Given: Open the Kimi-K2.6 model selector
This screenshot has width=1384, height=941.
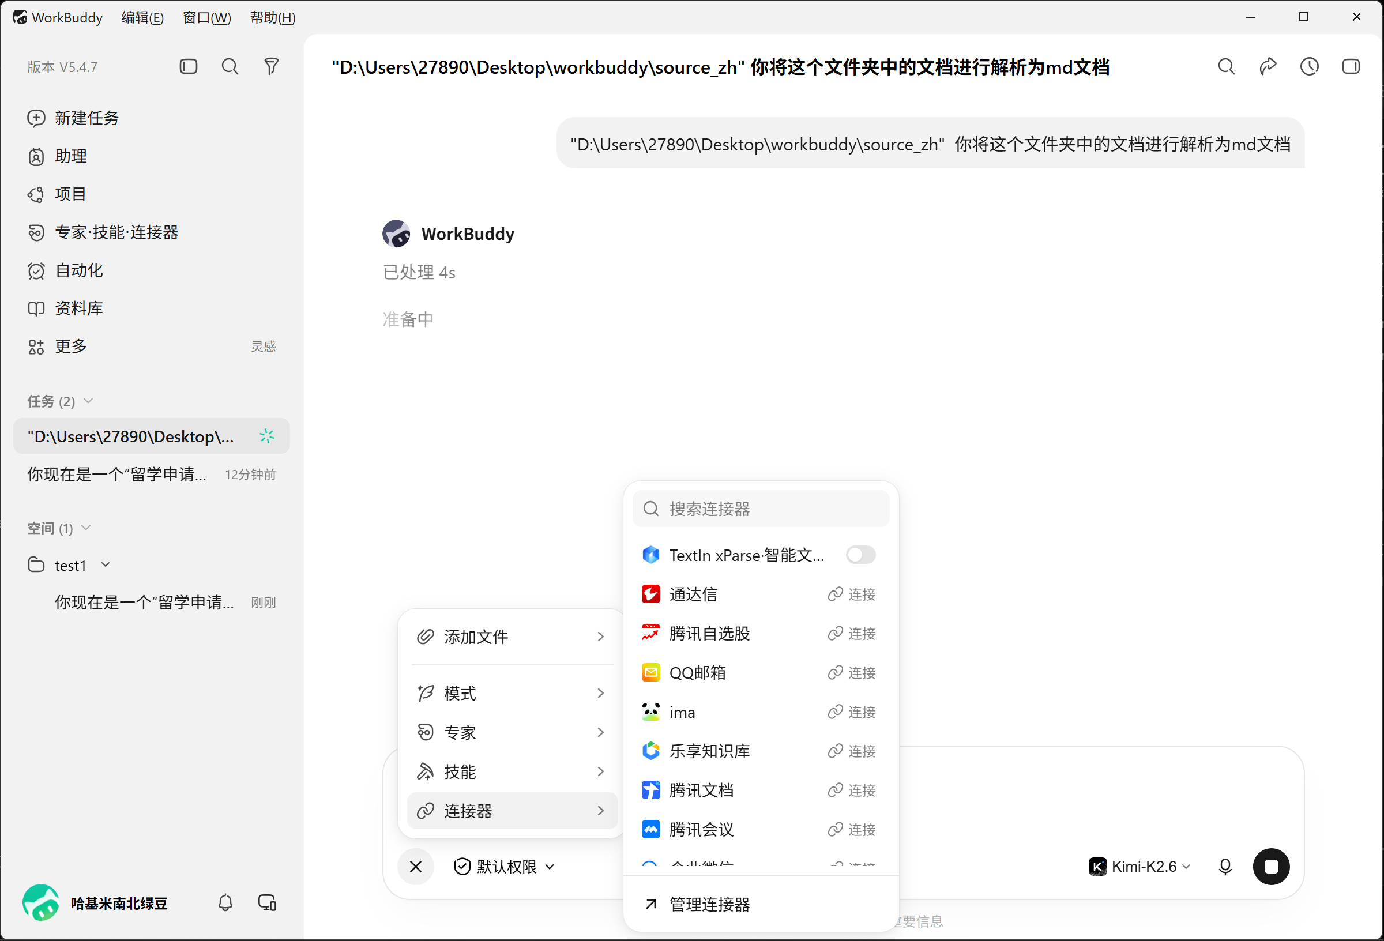Looking at the screenshot, I should click(1140, 867).
